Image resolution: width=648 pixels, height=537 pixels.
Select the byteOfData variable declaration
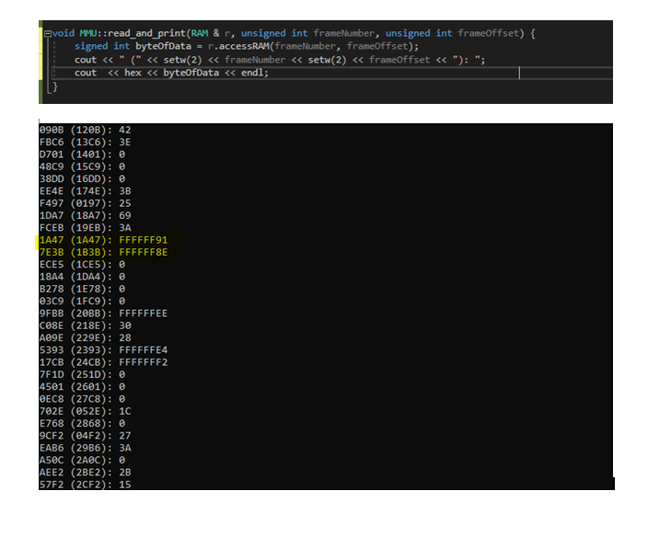(163, 46)
